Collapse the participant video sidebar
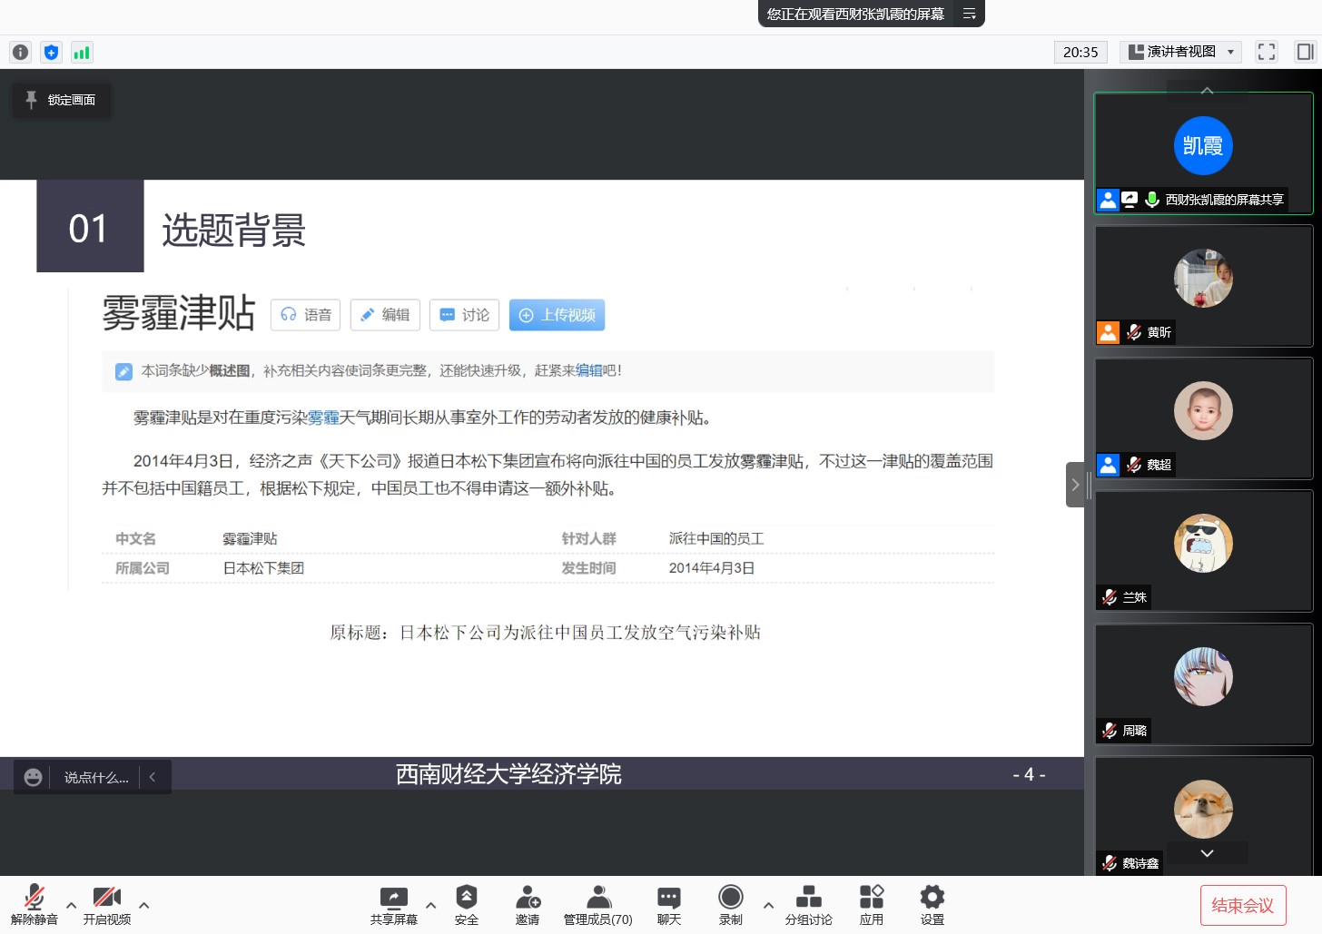The width and height of the screenshot is (1322, 934). click(x=1075, y=485)
